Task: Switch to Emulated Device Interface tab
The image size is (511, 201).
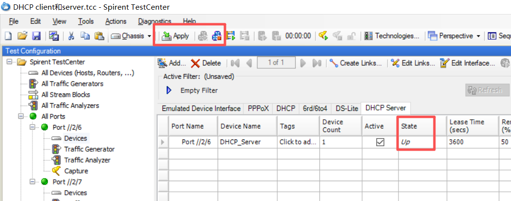Action: tap(201, 108)
